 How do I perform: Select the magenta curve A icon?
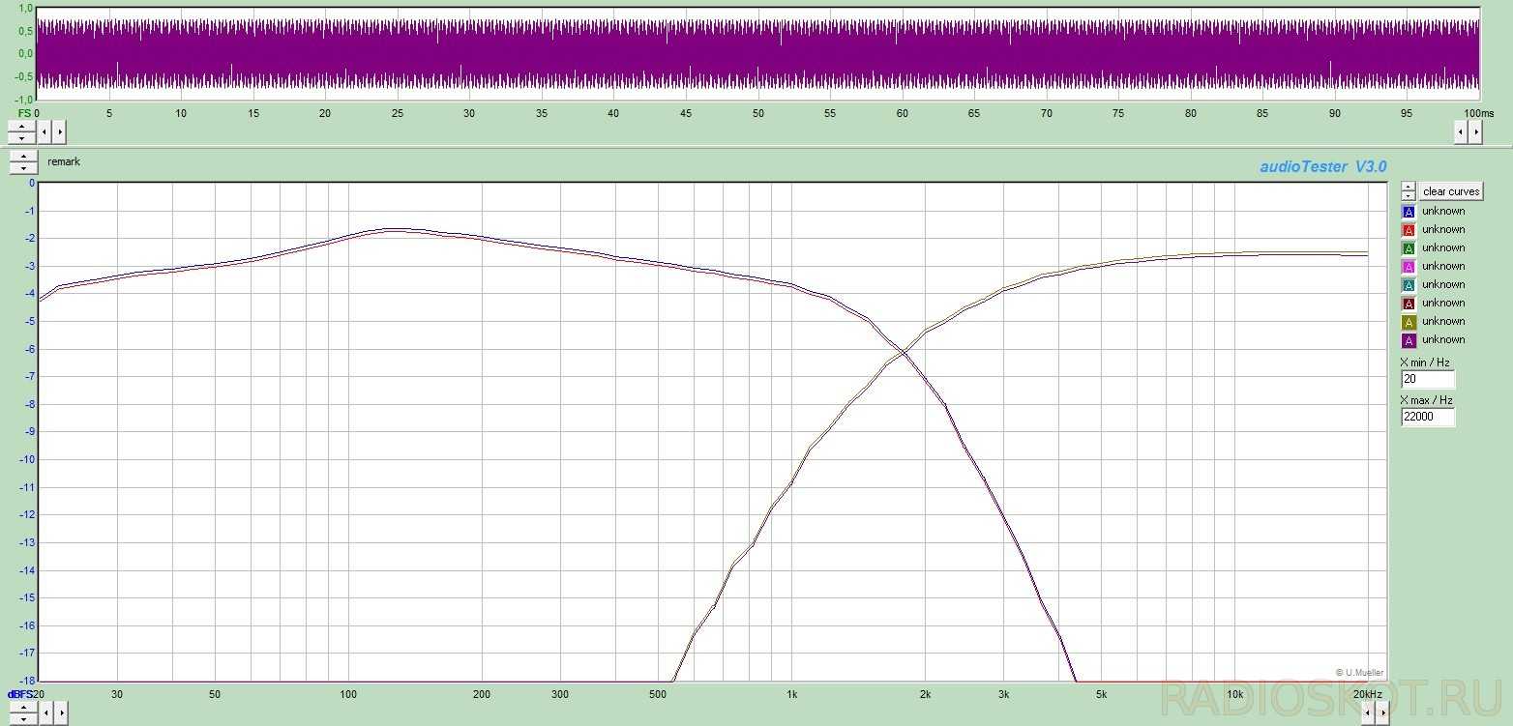pos(1409,267)
